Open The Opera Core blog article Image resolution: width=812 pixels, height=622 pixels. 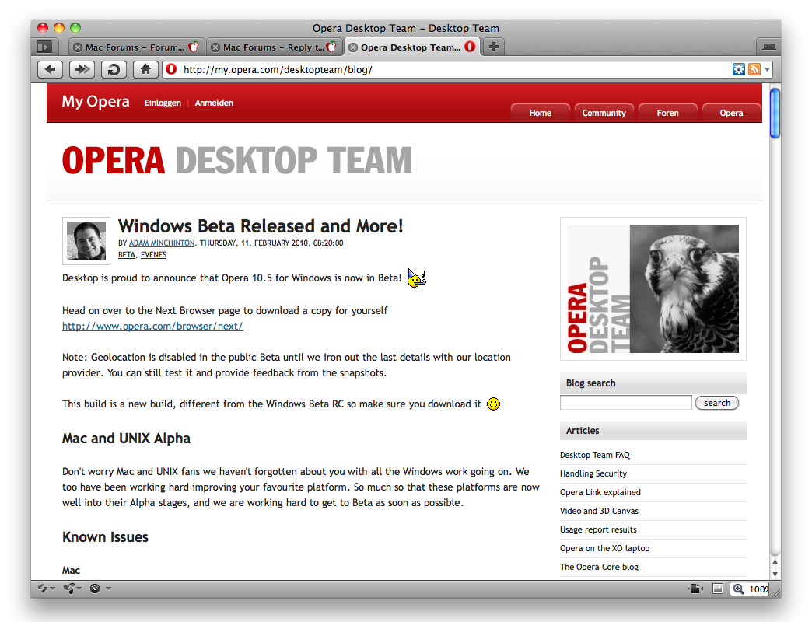[599, 567]
